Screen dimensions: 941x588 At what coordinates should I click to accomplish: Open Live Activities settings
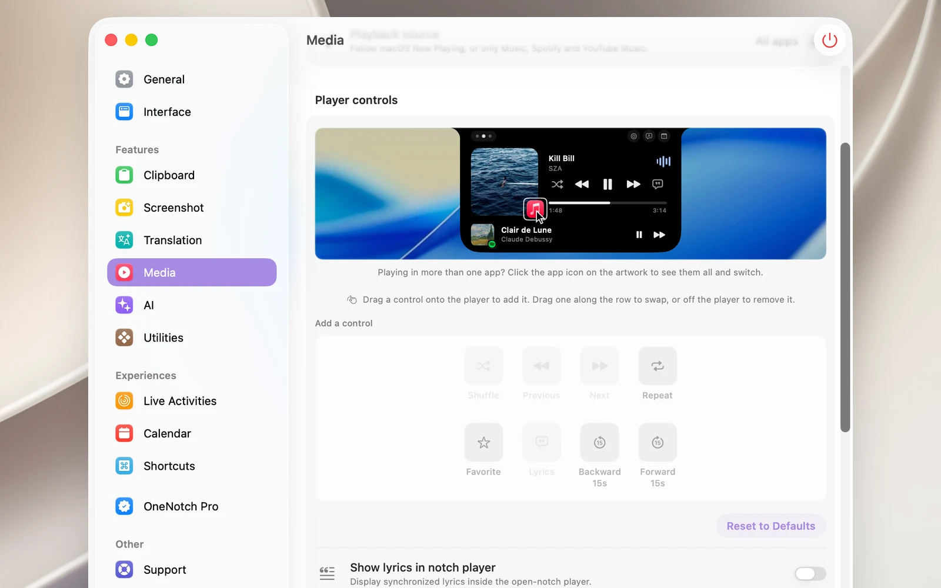point(192,401)
